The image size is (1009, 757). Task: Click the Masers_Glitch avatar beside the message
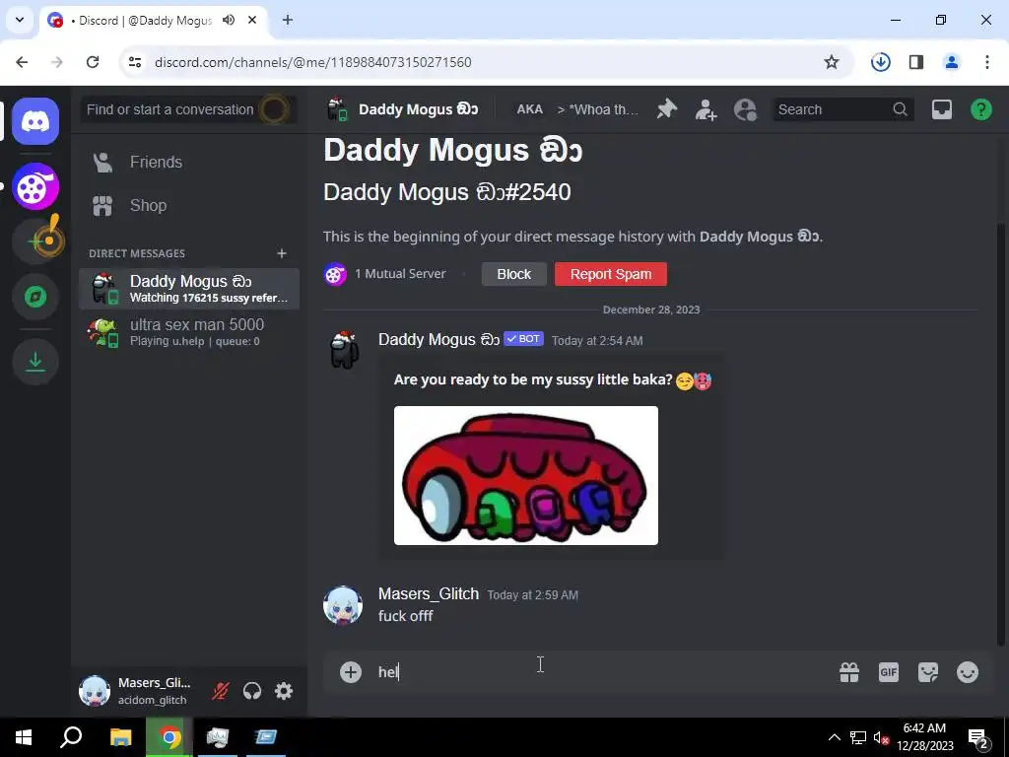(343, 605)
